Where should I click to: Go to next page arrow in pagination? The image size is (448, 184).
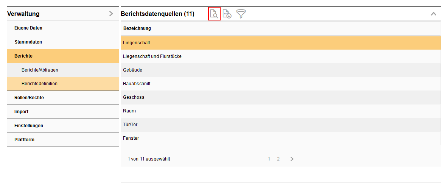[x=292, y=159]
